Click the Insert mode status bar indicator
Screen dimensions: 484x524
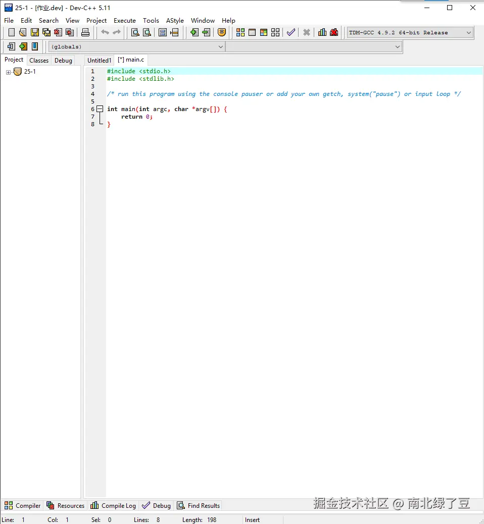click(x=252, y=519)
